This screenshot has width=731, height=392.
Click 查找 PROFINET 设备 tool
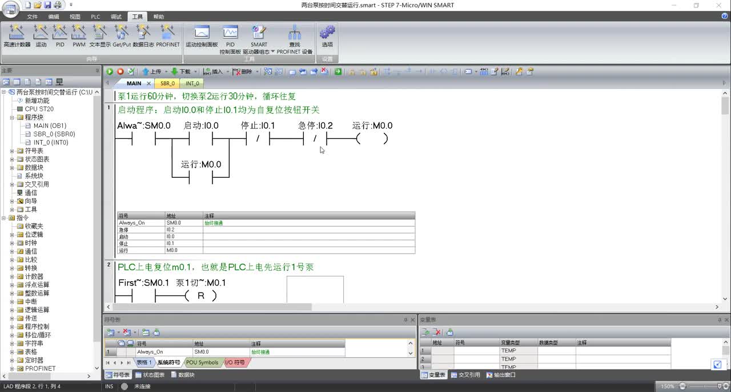tap(295, 39)
